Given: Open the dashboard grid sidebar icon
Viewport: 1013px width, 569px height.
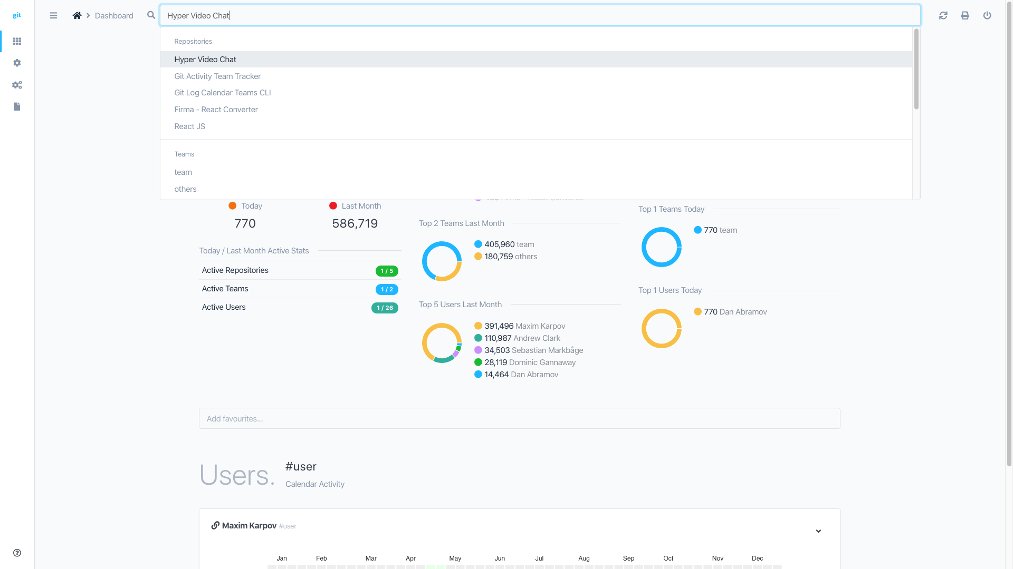Looking at the screenshot, I should coord(17,41).
